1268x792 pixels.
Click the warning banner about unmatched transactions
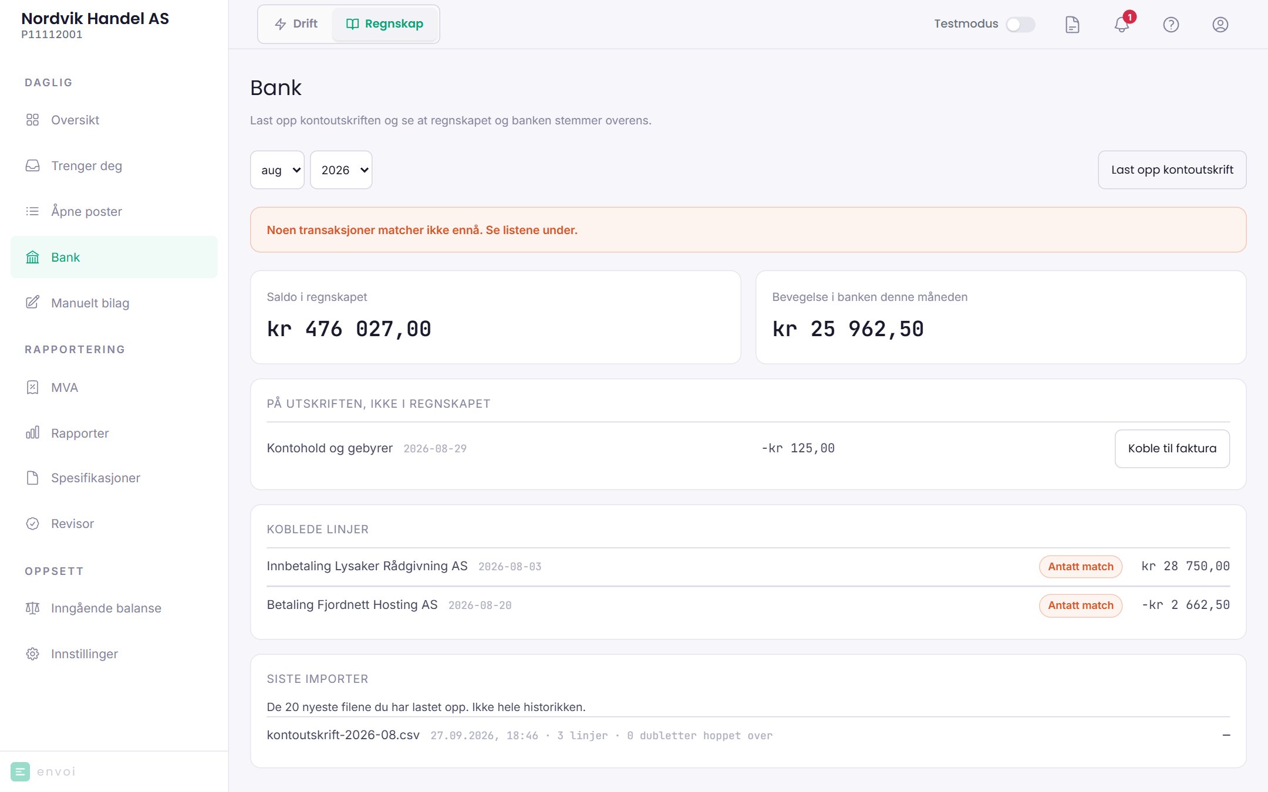point(748,230)
